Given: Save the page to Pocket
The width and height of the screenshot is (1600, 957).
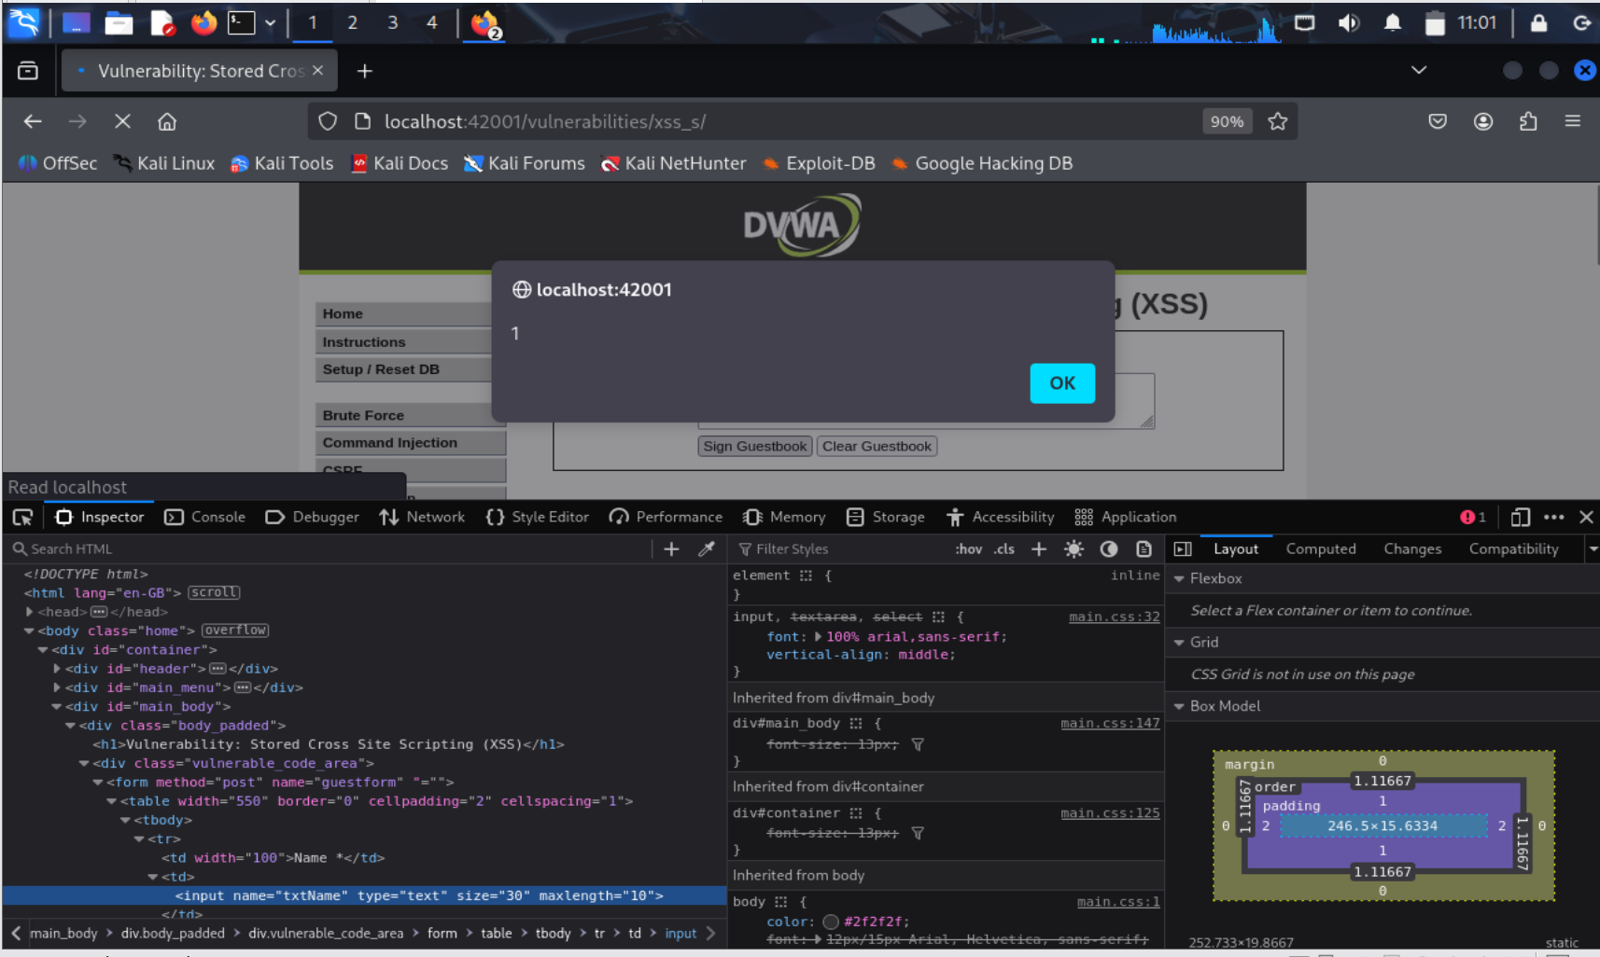Looking at the screenshot, I should pos(1438,121).
